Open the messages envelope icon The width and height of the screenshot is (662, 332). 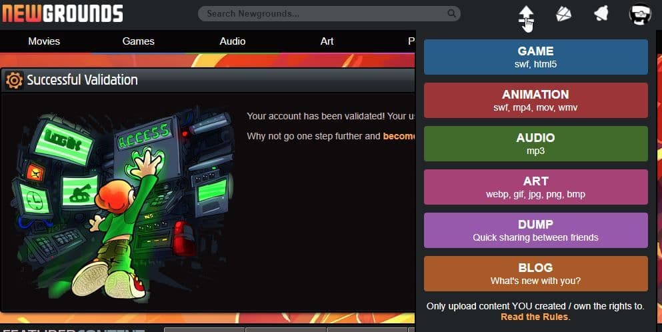pyautogui.click(x=564, y=14)
